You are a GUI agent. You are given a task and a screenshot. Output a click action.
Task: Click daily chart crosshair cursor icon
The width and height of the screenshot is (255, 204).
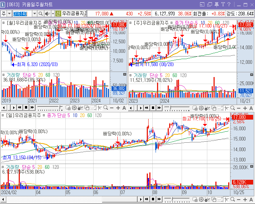pyautogui.click(x=226, y=199)
